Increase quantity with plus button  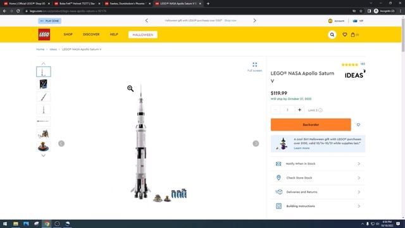(x=299, y=110)
